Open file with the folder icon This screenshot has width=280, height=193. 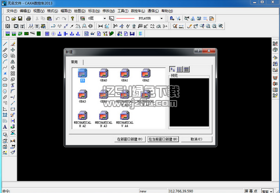coord(14,18)
